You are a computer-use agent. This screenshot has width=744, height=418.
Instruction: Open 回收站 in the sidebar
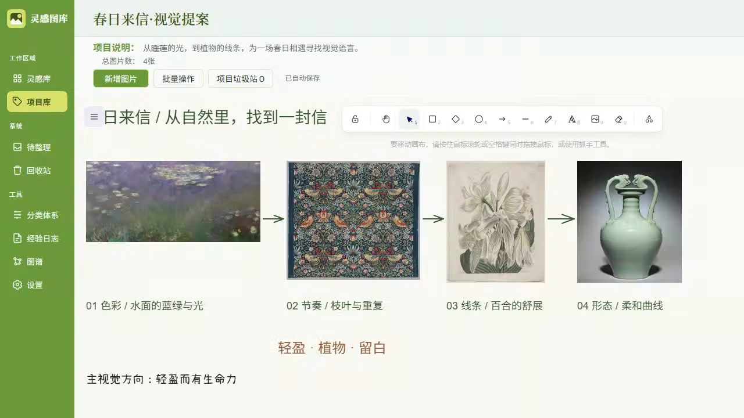pyautogui.click(x=37, y=171)
